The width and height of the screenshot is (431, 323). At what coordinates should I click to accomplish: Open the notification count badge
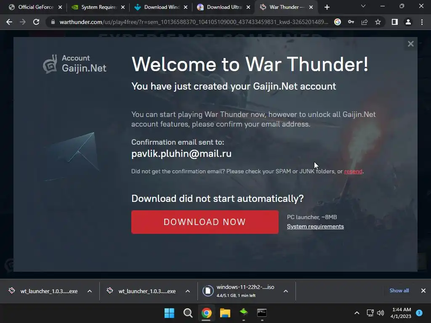[x=419, y=313]
